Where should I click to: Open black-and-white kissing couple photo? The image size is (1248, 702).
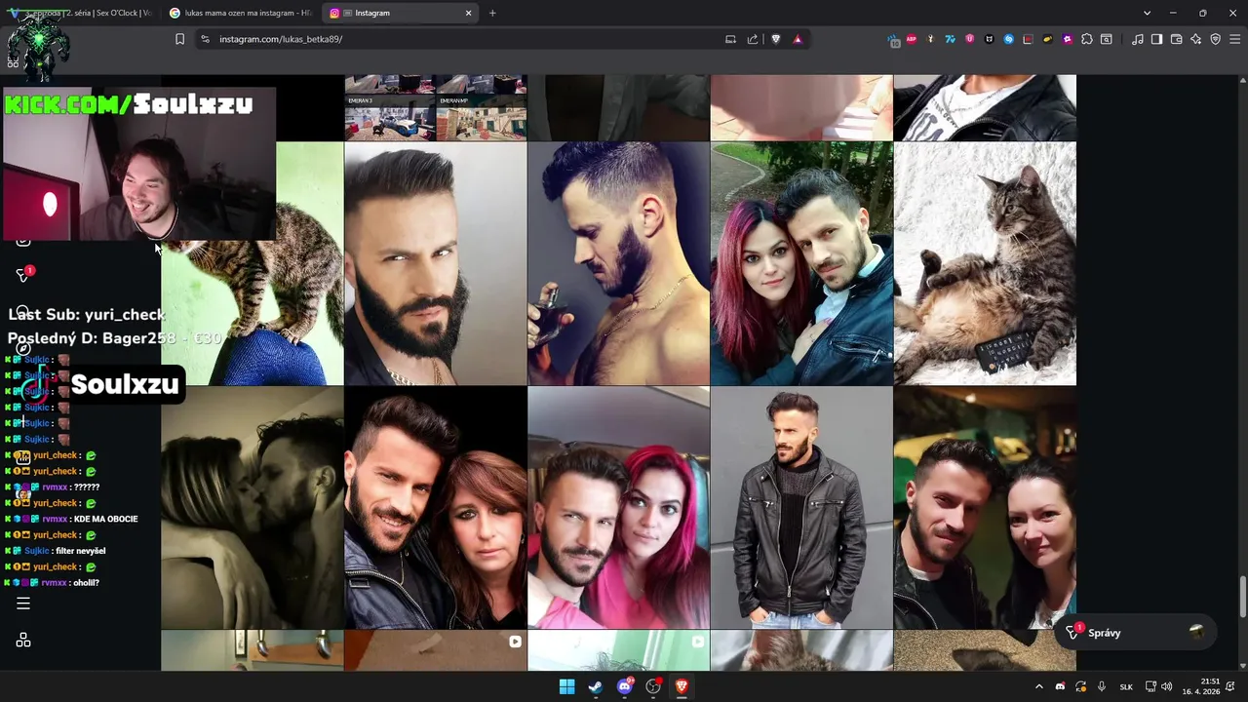253,507
